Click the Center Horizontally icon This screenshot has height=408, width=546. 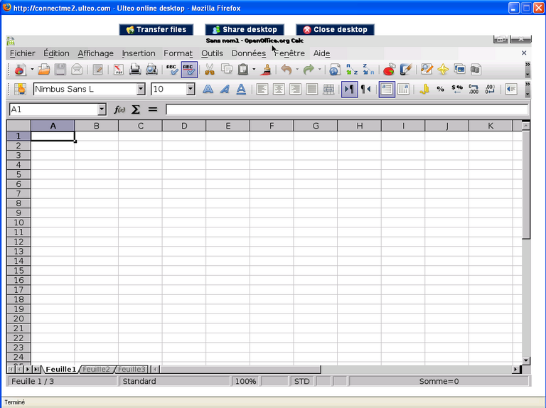279,89
